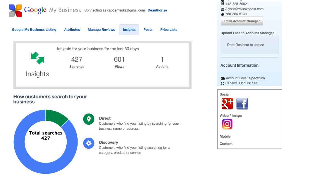
Task: Go to the Manage Reviews tab
Action: pyautogui.click(x=101, y=30)
